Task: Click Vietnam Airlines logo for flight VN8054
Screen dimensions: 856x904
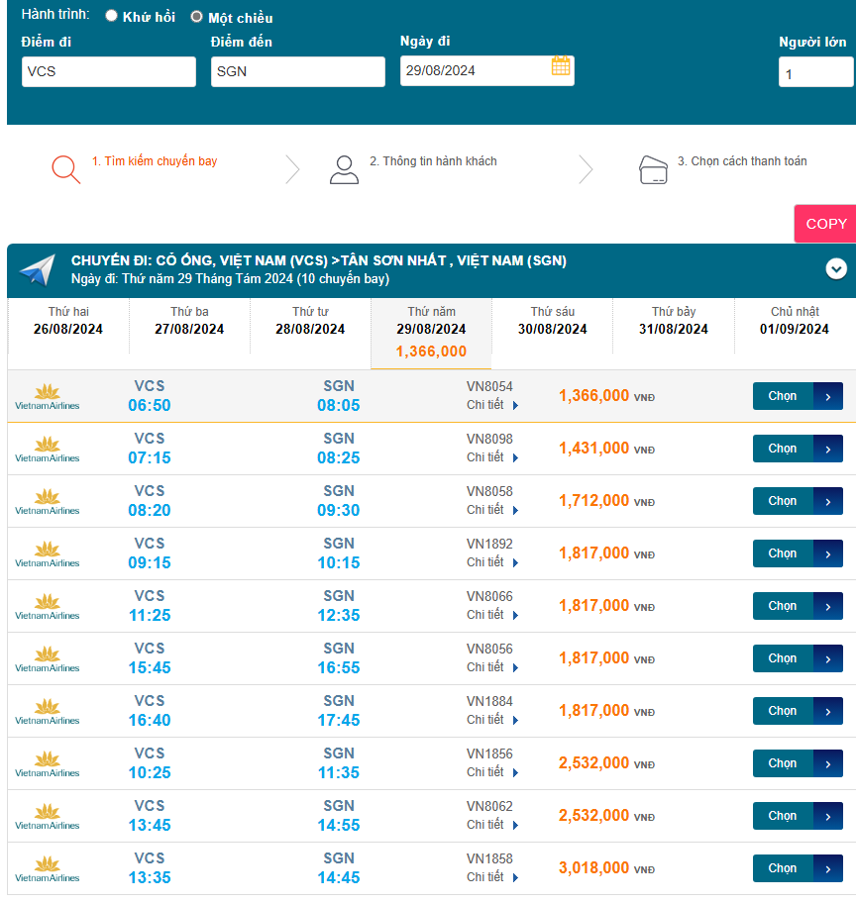Action: 47,396
